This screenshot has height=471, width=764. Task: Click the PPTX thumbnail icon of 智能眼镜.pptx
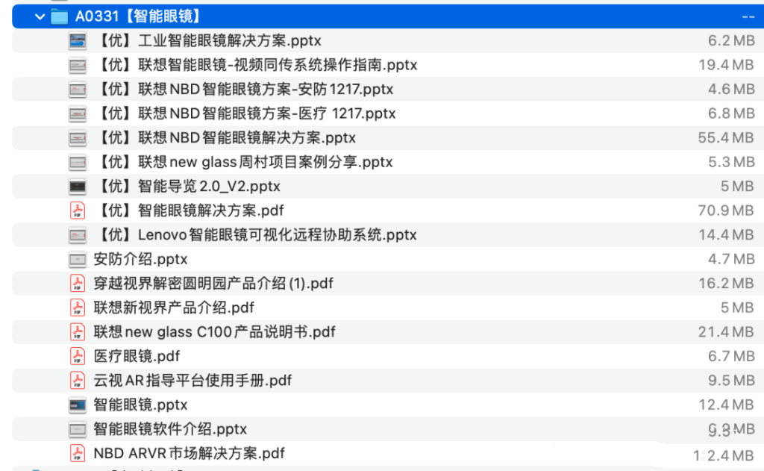pos(77,405)
